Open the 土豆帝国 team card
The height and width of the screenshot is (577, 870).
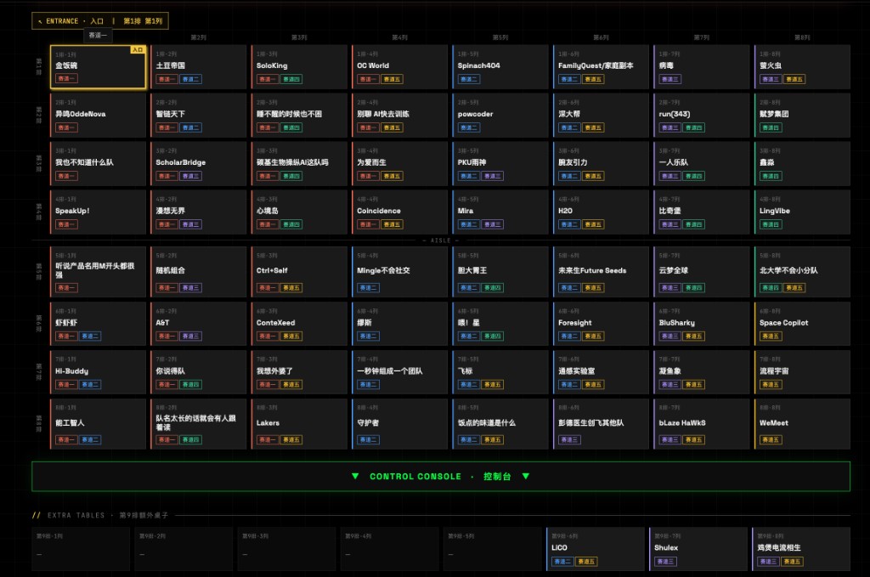(198, 67)
